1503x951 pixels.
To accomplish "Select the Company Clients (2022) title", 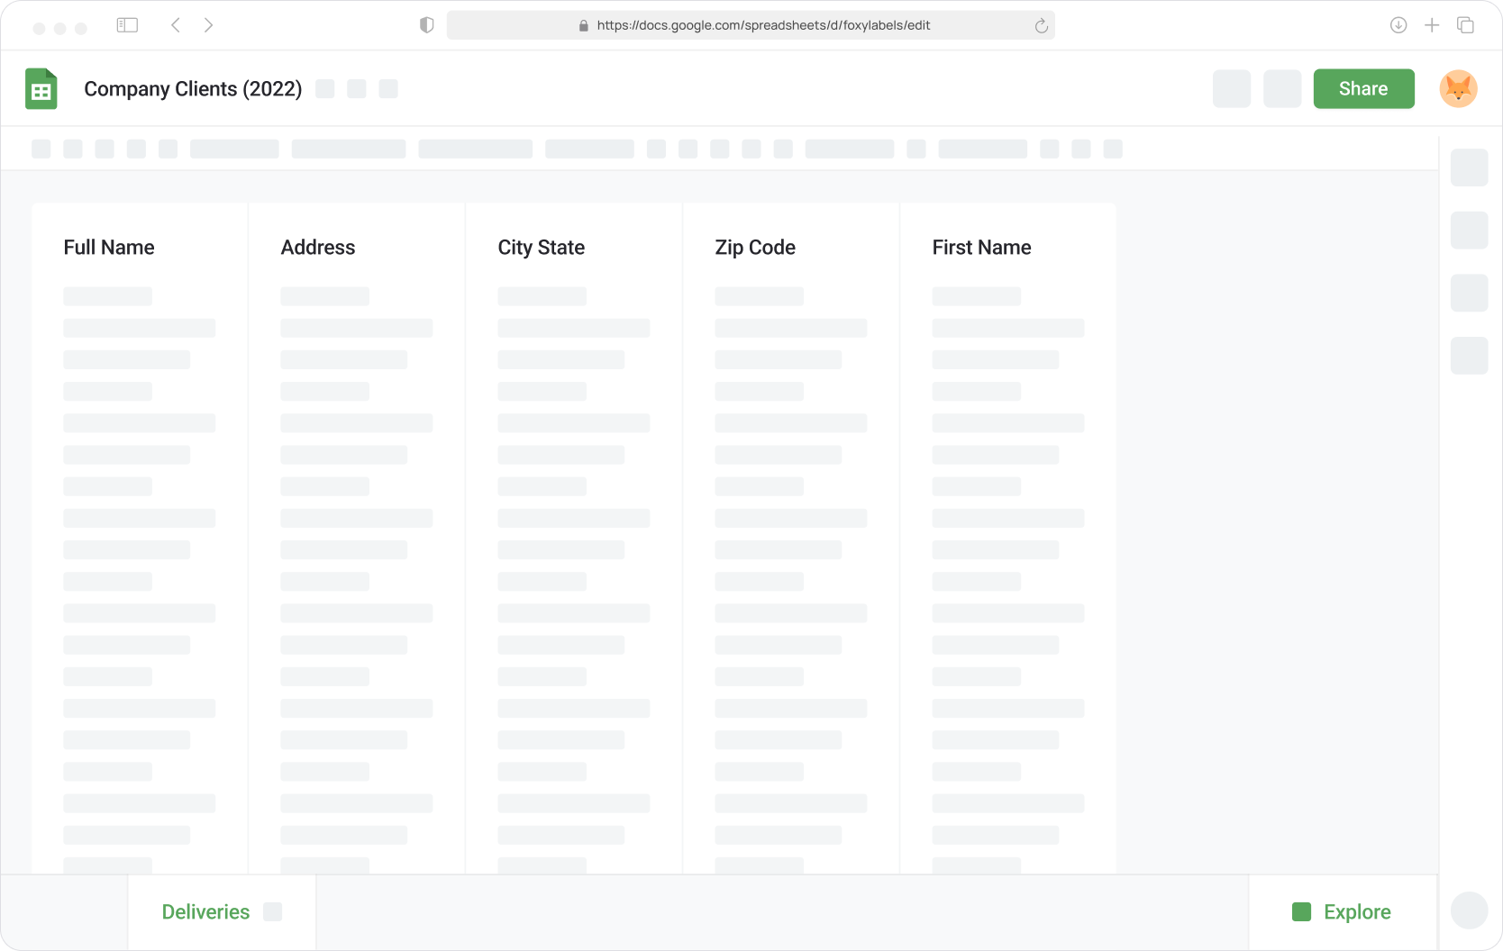I will pyautogui.click(x=193, y=88).
